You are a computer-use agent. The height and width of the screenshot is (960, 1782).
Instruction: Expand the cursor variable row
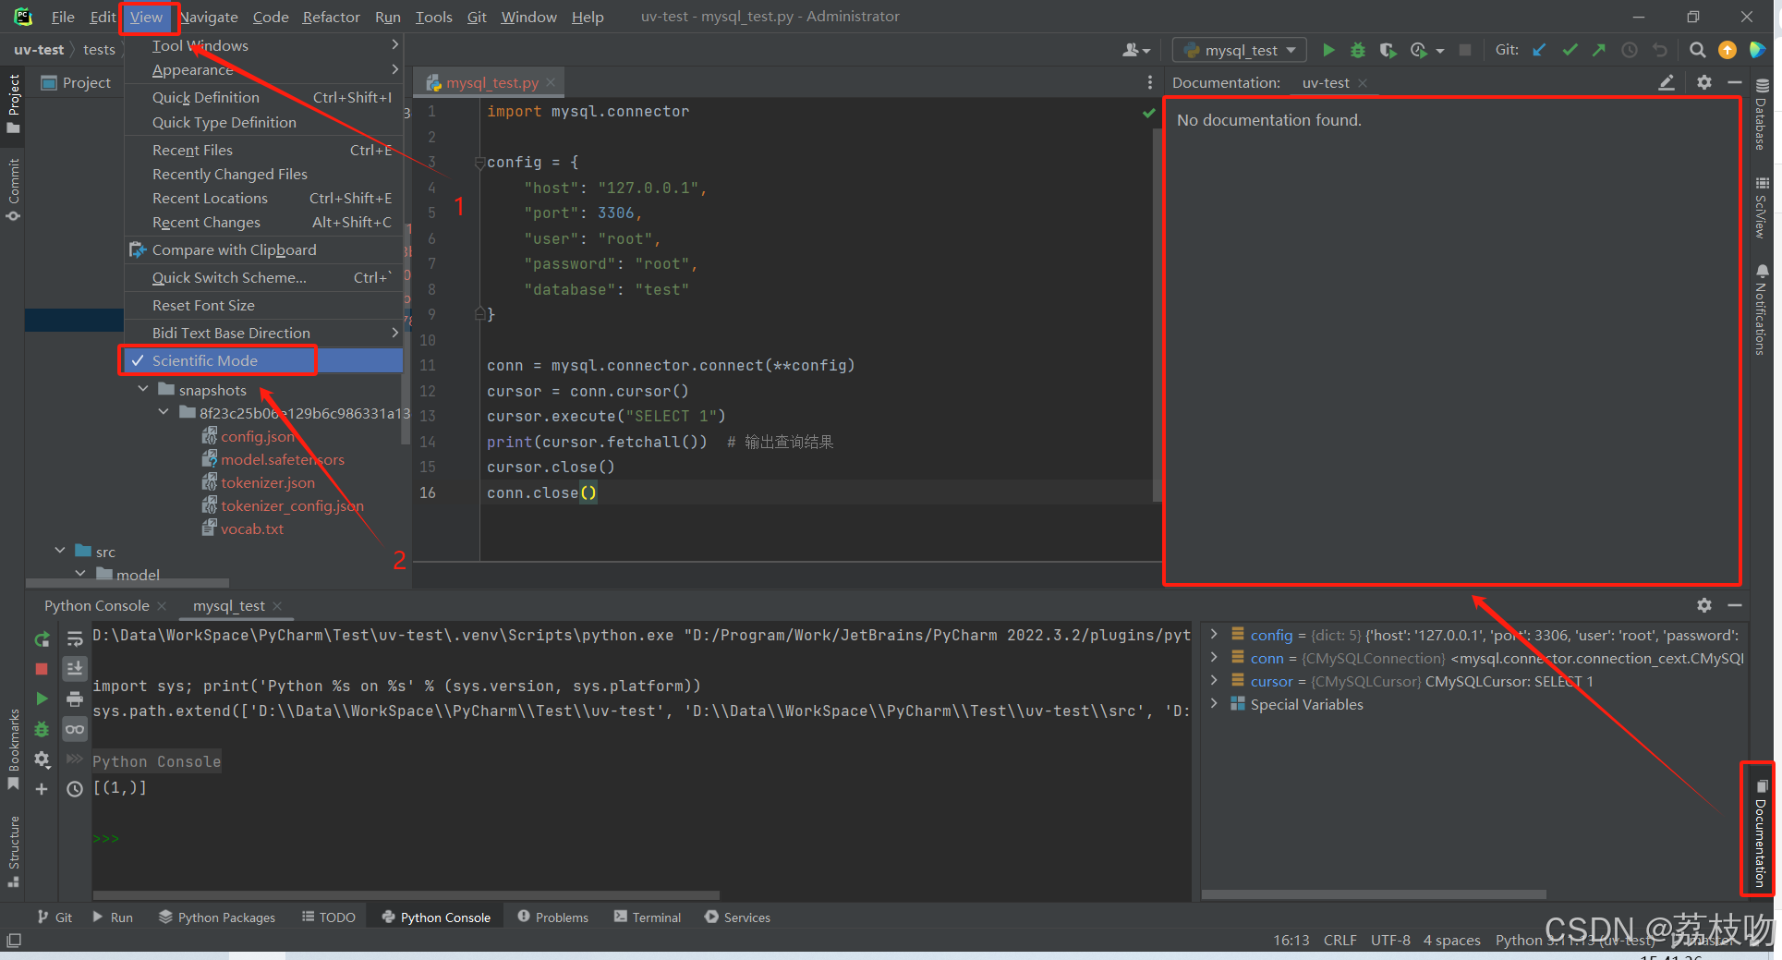click(1214, 681)
